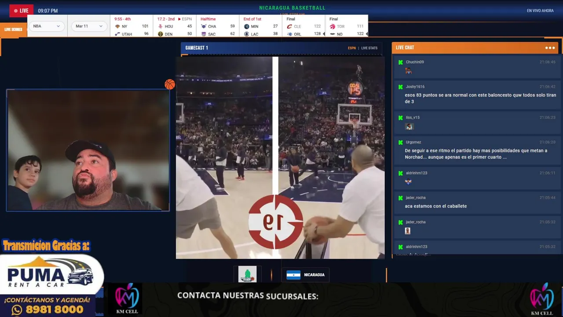Open the NBA league dropdown
Viewport: 563px width, 317px height.
click(47, 26)
